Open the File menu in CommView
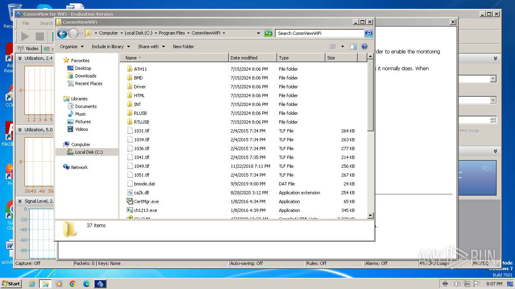This screenshot has width=515, height=289. point(26,23)
